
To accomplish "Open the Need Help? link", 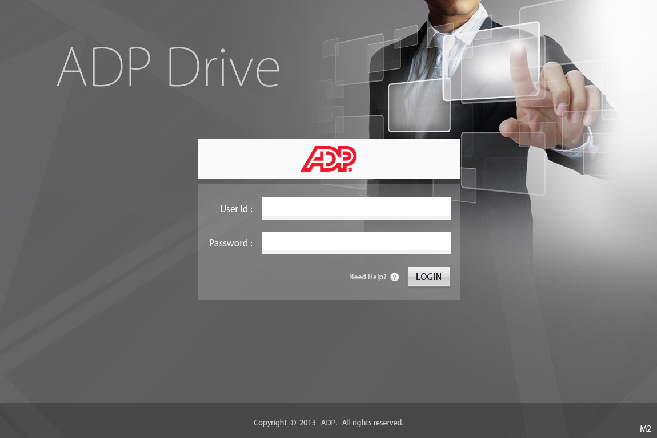I will [367, 277].
